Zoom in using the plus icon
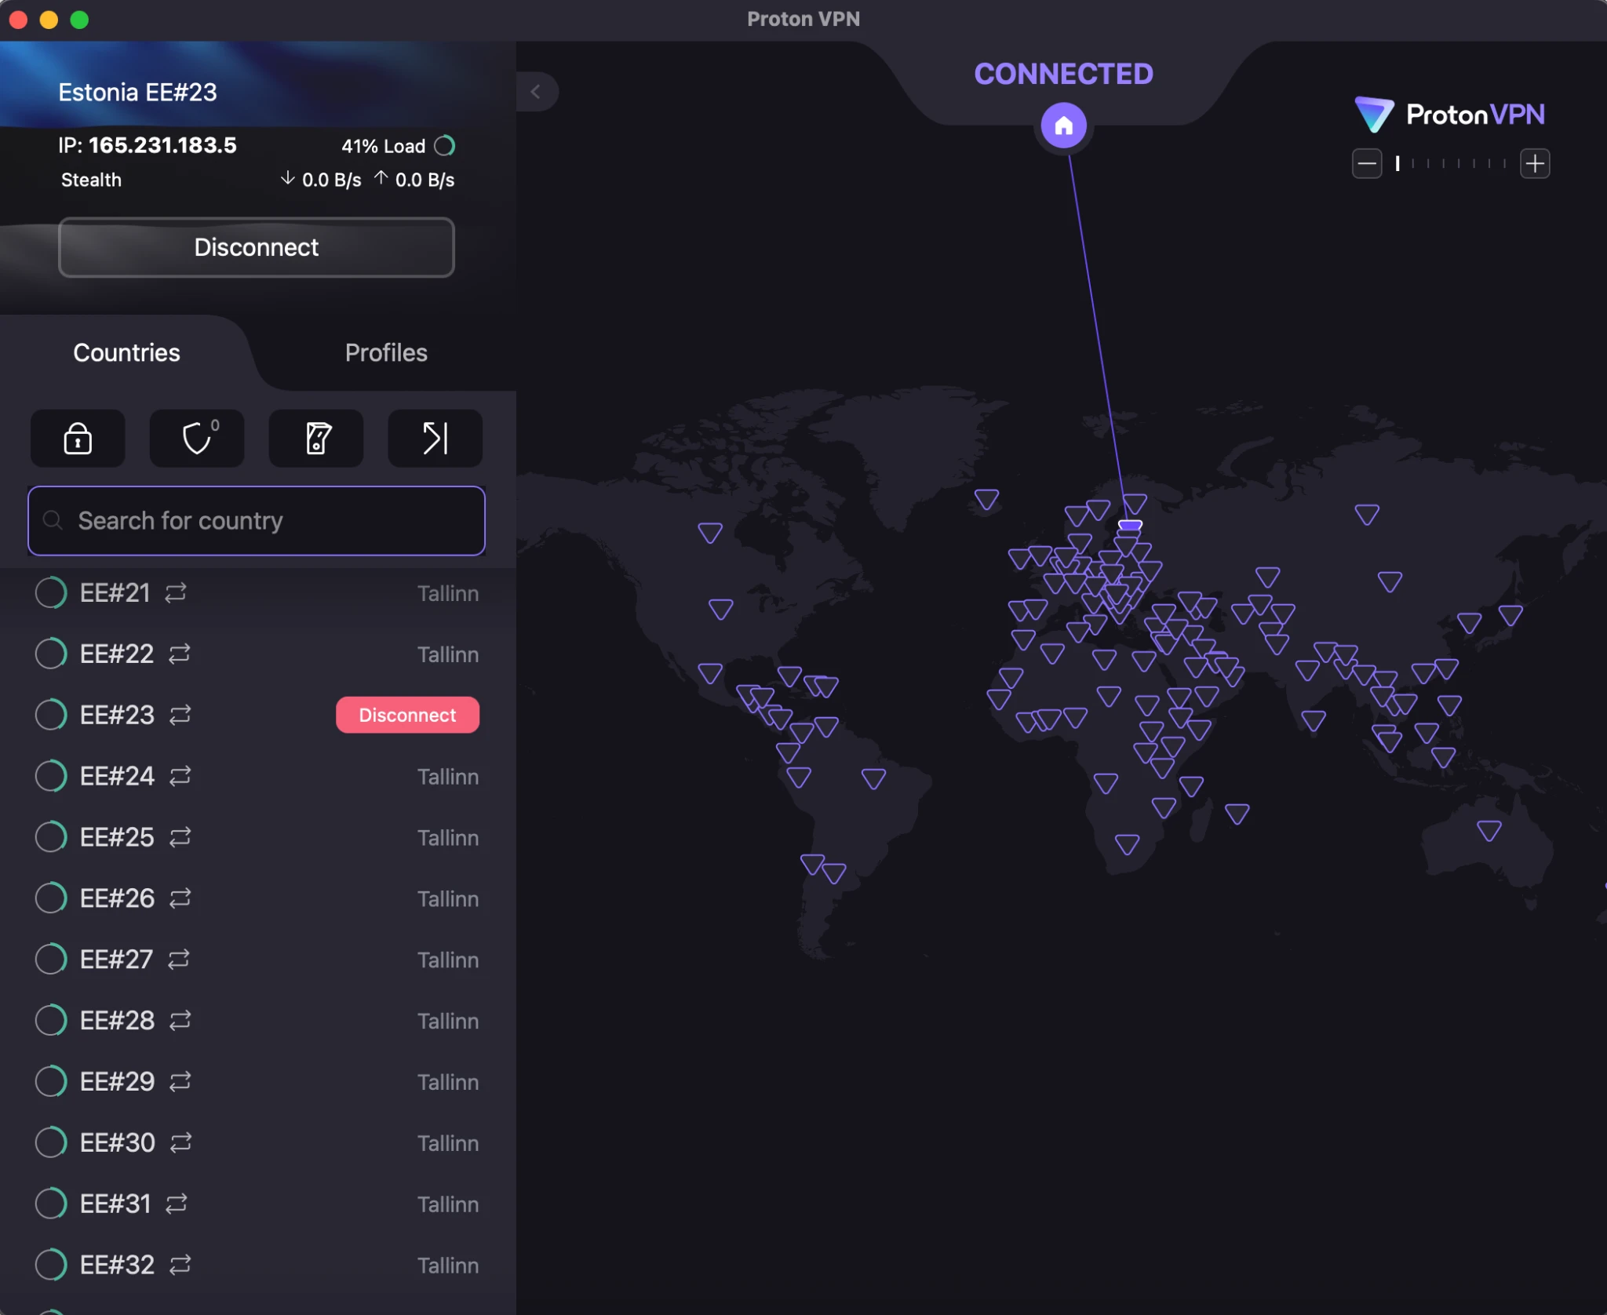1607x1315 pixels. click(1536, 163)
